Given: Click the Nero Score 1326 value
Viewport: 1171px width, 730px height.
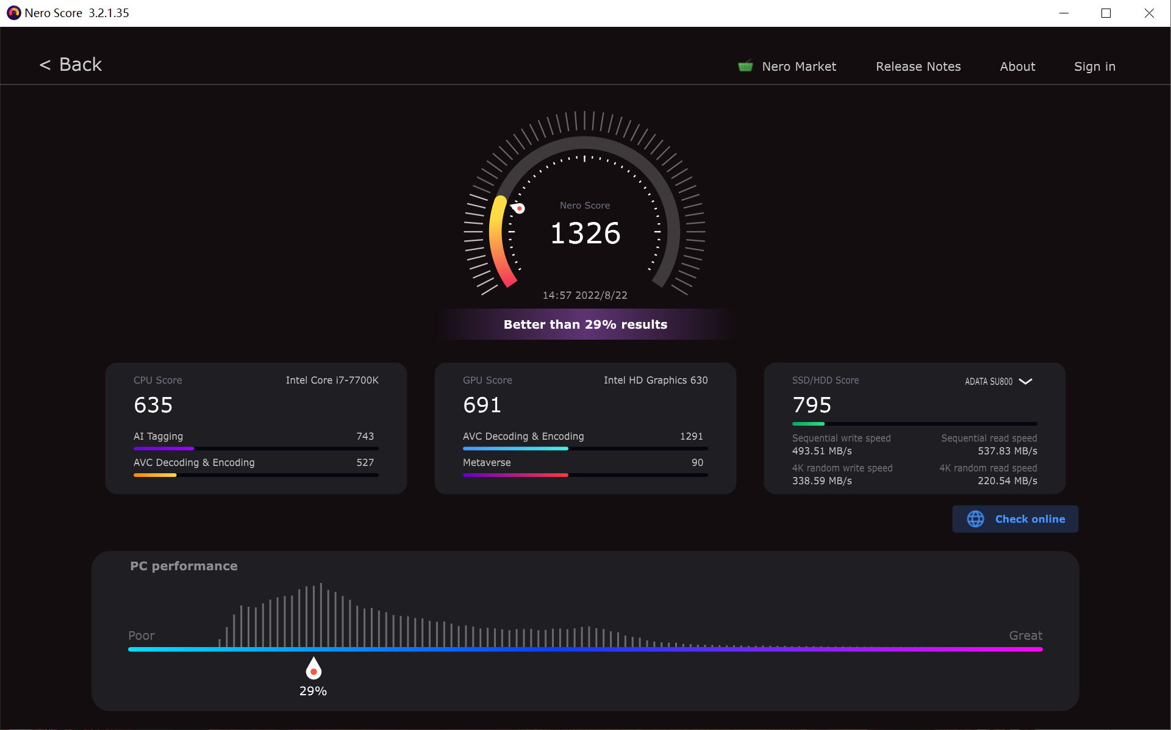Looking at the screenshot, I should 585,233.
